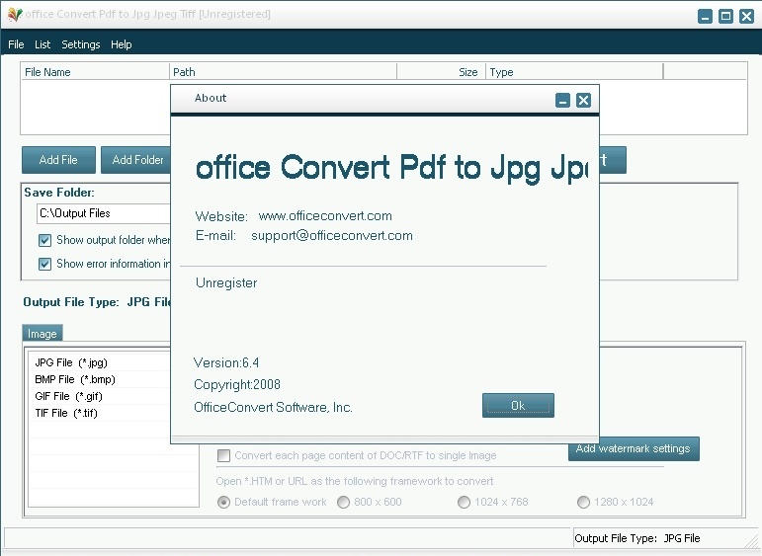Screen dimensions: 762x556
Task: Click status bar Output File Type text
Action: click(x=637, y=538)
